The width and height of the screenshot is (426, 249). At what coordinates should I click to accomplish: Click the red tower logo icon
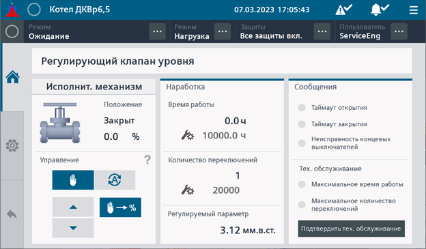point(12,10)
